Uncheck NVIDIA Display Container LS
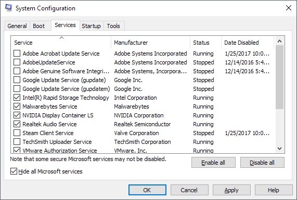Viewport: 297px width, 200px height. click(17, 115)
